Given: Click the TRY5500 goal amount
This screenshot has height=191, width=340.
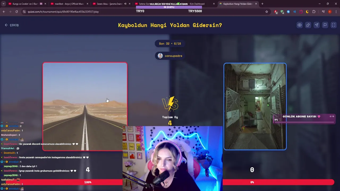Looking at the screenshot, I should click(x=195, y=11).
